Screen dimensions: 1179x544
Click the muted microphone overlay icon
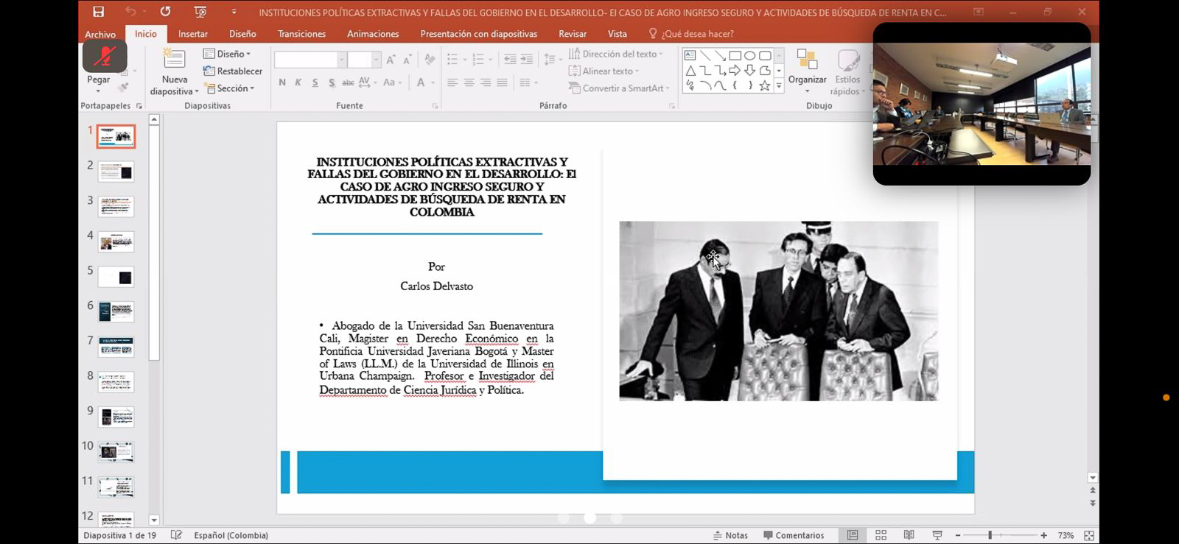click(105, 56)
